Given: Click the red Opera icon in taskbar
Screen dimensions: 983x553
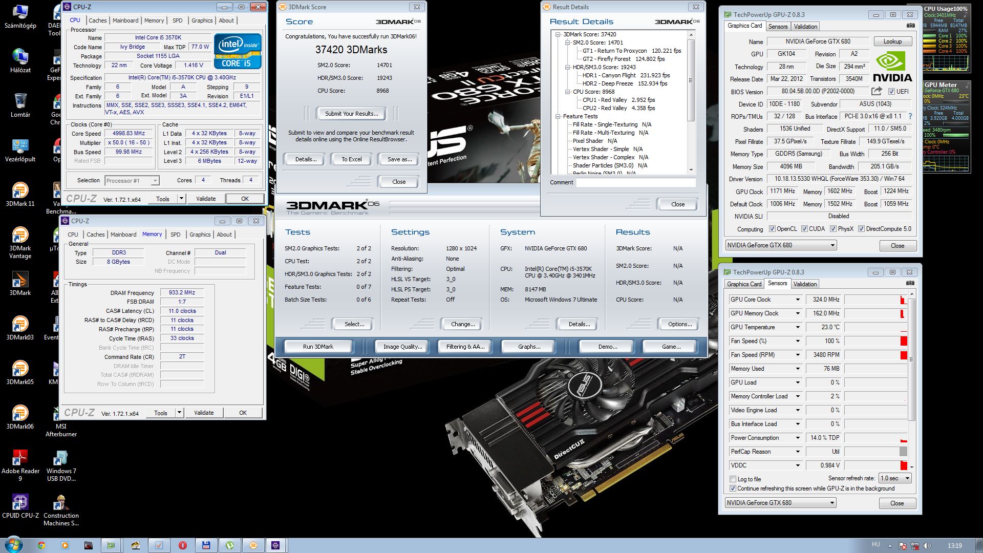Looking at the screenshot, I should [x=182, y=545].
